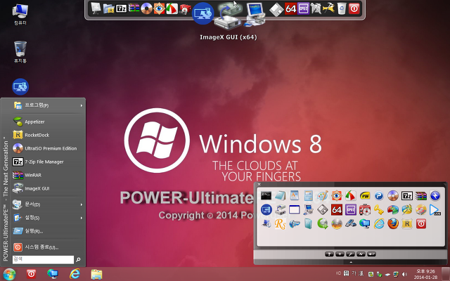Launch CPU-Z purple icon in top dock
This screenshot has width=450, height=281.
click(303, 8)
